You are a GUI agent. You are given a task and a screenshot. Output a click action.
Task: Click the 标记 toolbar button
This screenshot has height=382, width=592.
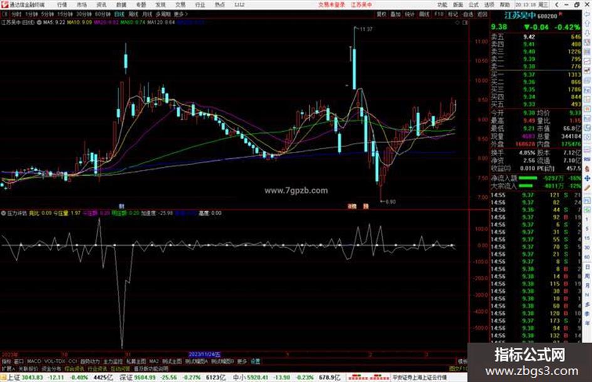click(x=453, y=14)
